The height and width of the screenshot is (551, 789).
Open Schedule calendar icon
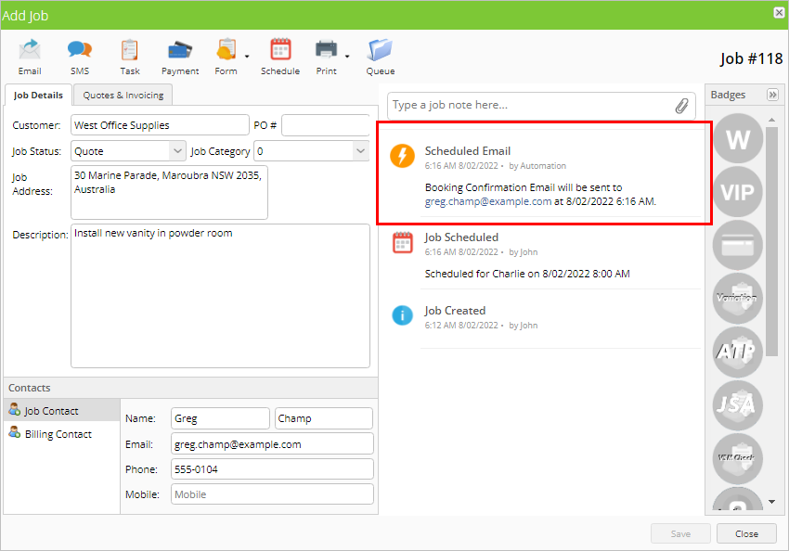280,57
